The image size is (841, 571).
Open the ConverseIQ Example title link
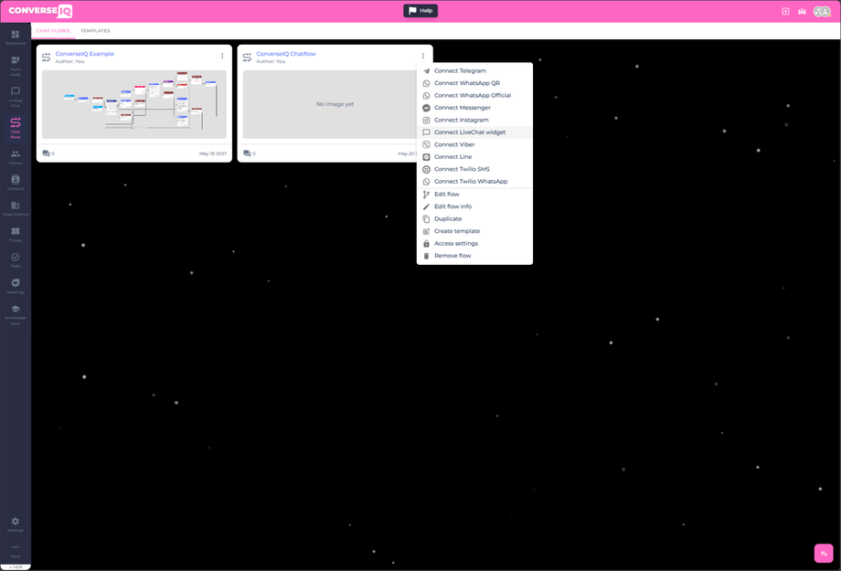85,54
